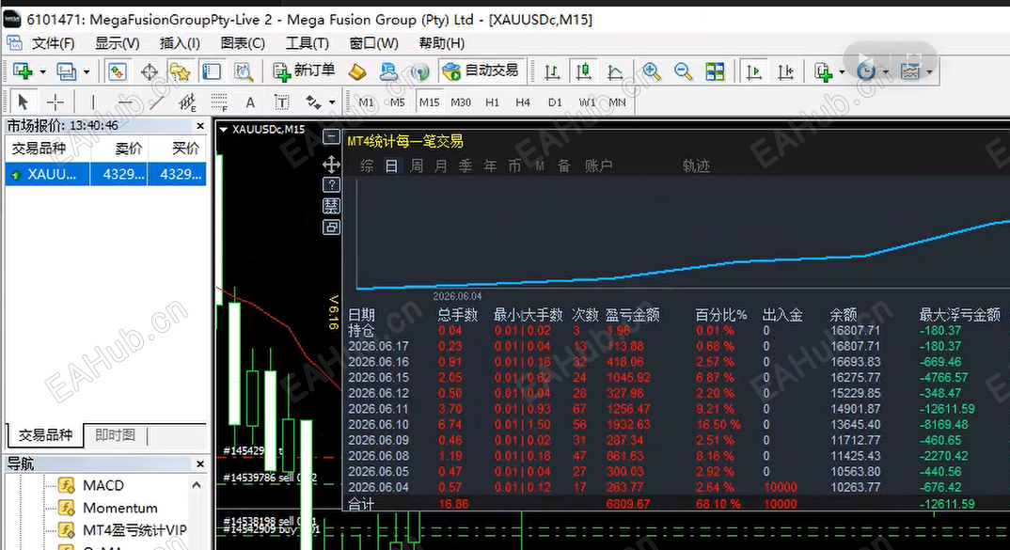Image resolution: width=1010 pixels, height=550 pixels.
Task: Toggle chart auto scroll icon
Action: pos(753,71)
